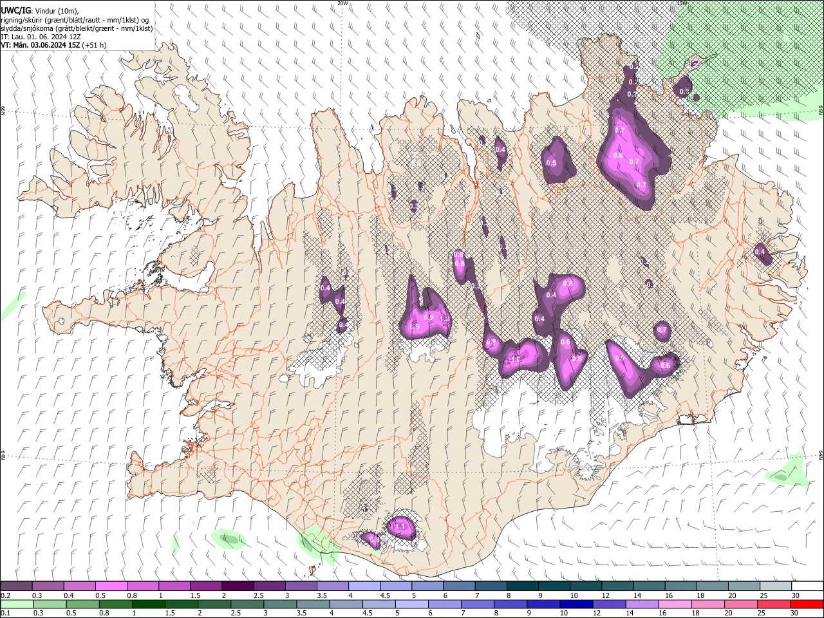Select the 0.4 orchid snow legend swatch
824x618 pixels.
click(80, 586)
